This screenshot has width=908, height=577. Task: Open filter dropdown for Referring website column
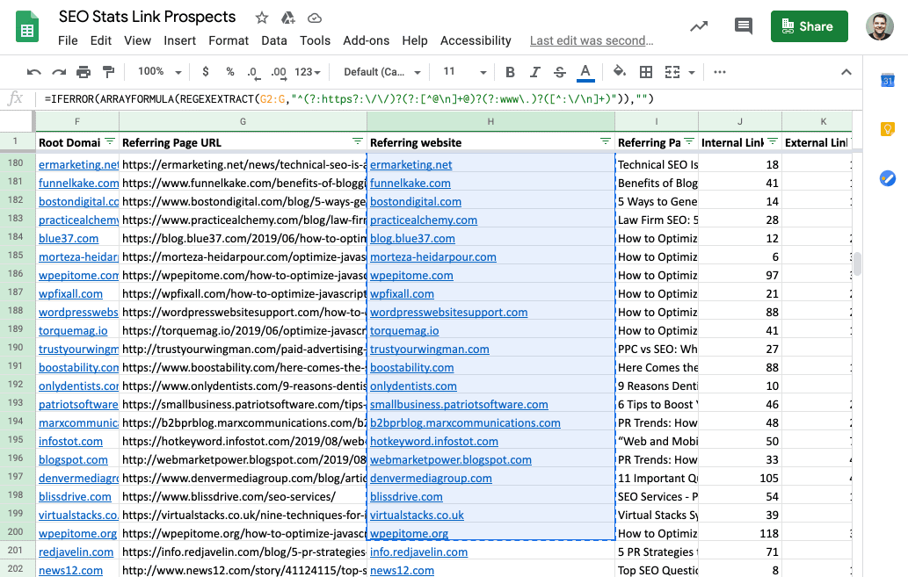[x=605, y=141]
